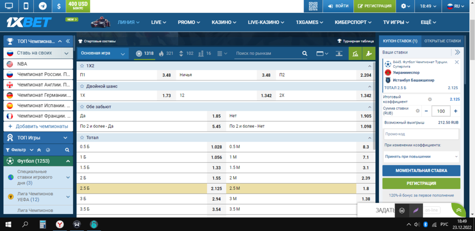Open Стартовые составы link
Image resolution: width=475 pixels, height=231 pixels.
pos(97,41)
